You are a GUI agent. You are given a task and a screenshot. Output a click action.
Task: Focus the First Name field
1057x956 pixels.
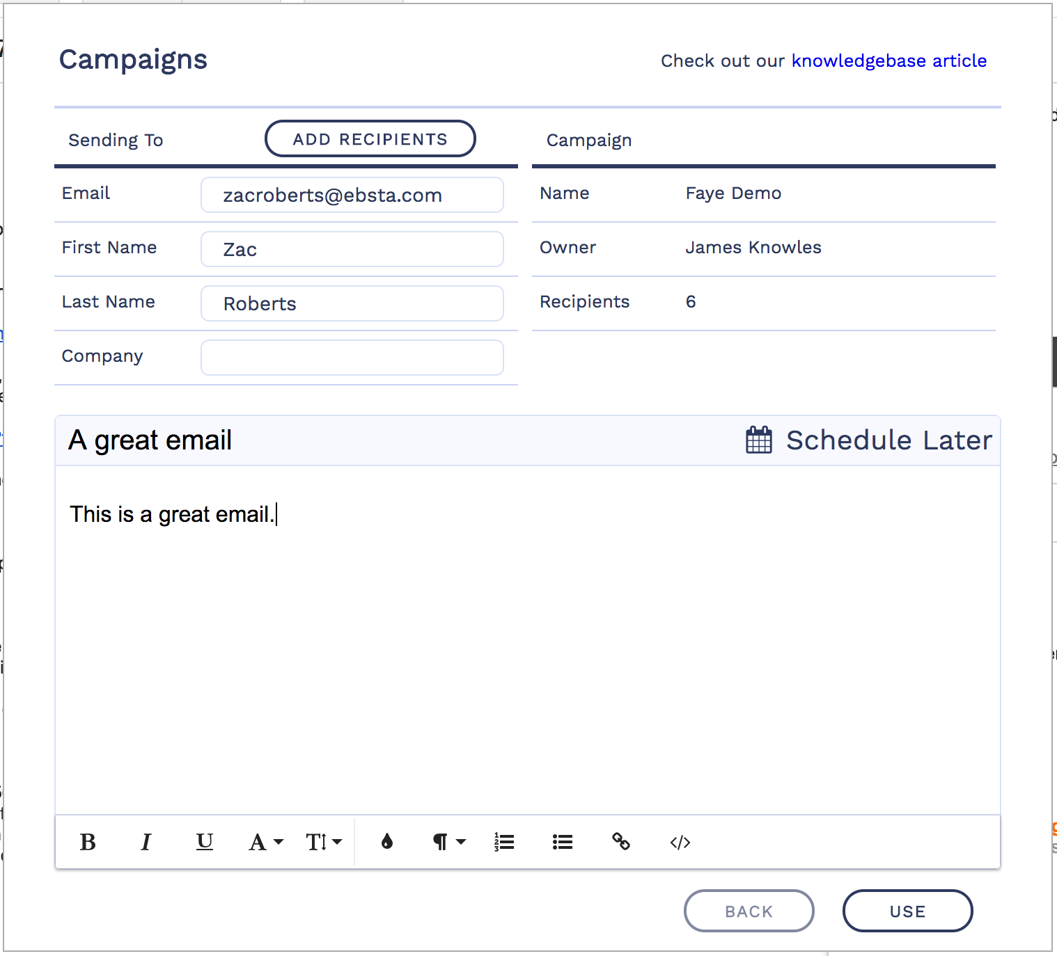click(352, 249)
